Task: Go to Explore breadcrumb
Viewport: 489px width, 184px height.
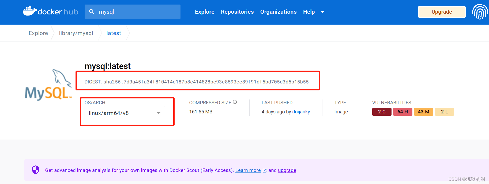Action: tap(38, 33)
